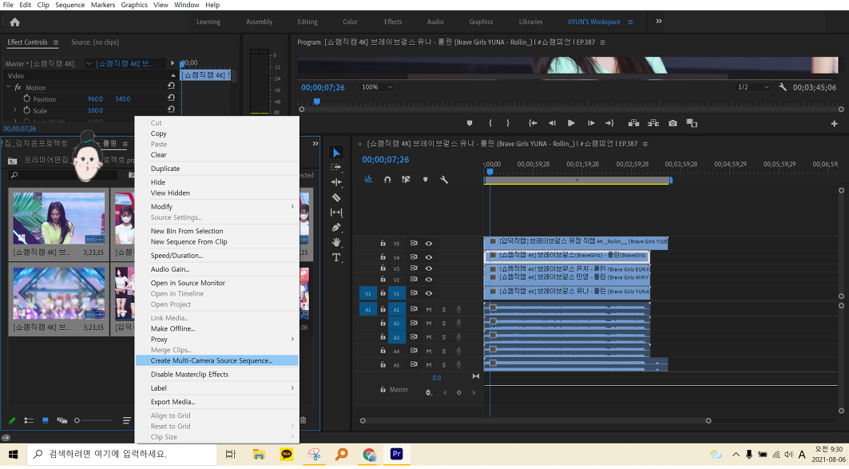
Task: Step back one frame in program monitor
Action: (x=552, y=123)
